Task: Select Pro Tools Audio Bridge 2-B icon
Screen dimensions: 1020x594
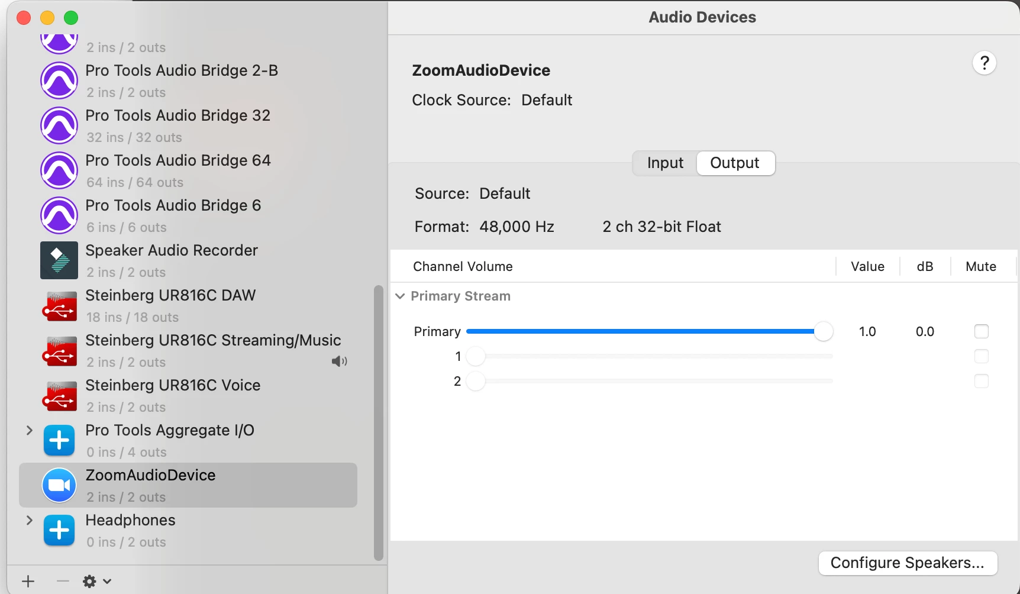Action: (59, 80)
